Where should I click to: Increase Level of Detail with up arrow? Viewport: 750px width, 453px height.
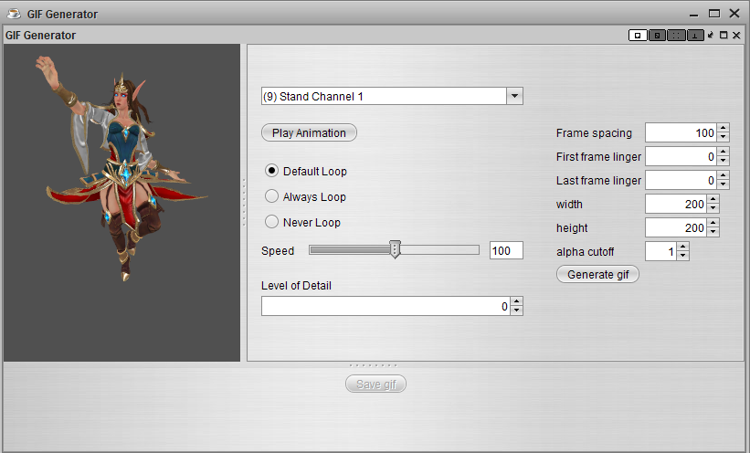coord(516,301)
